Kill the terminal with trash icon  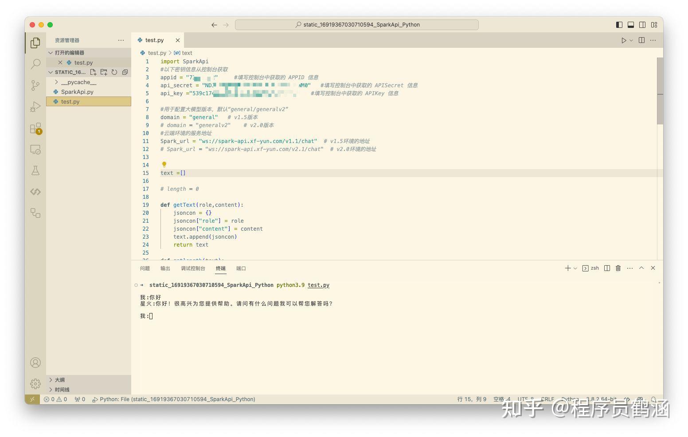618,268
